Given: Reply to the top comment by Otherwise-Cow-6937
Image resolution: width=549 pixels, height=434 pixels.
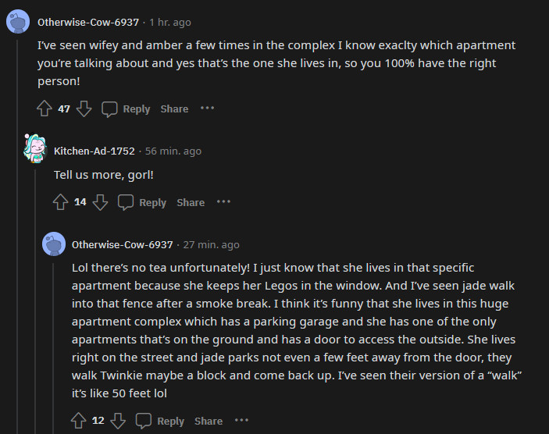Looking at the screenshot, I should [x=126, y=108].
